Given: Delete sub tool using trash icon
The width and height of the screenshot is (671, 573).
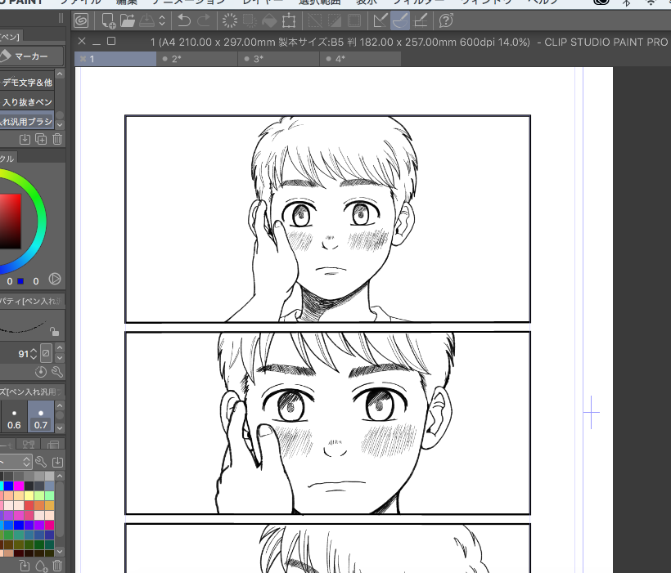Looking at the screenshot, I should (x=57, y=139).
